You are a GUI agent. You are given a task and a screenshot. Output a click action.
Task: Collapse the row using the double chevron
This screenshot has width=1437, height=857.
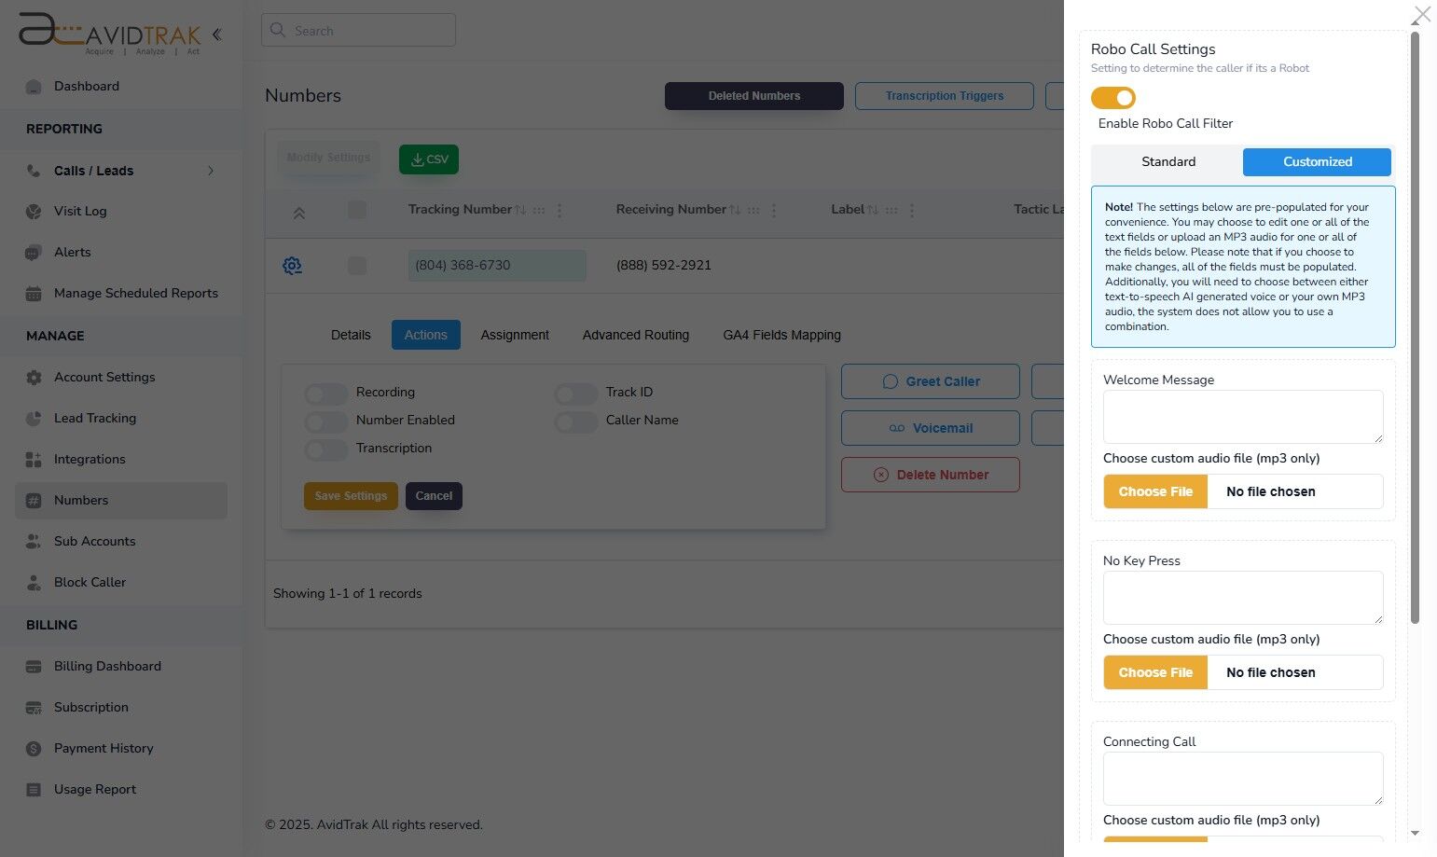299,213
